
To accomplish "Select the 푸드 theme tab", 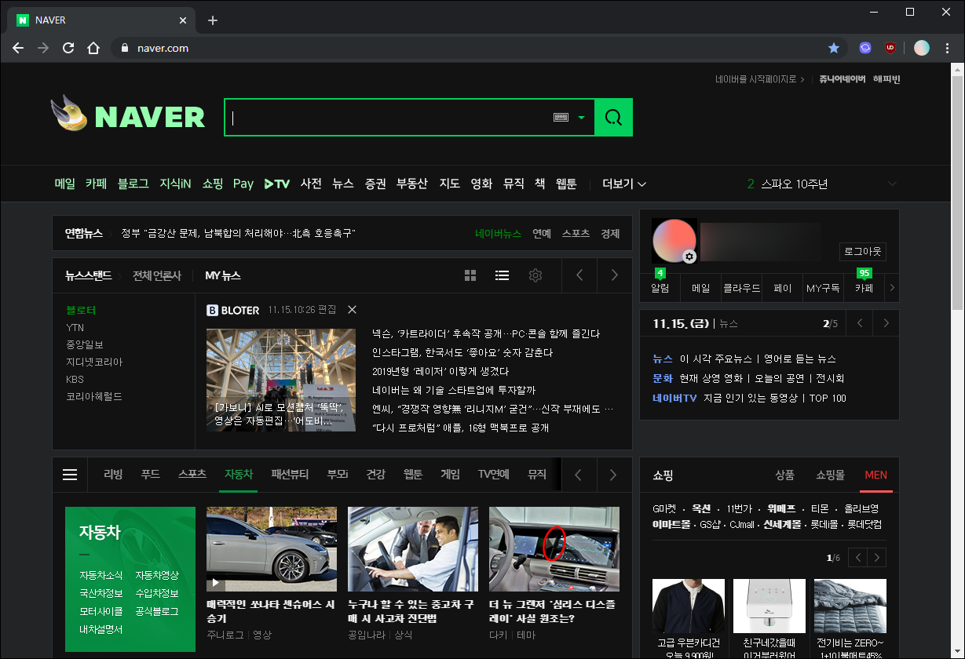I will click(151, 475).
